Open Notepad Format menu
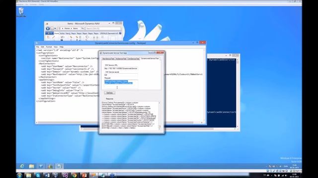Image resolution: width=318 pixels, height=178 pixels. [x=49, y=47]
